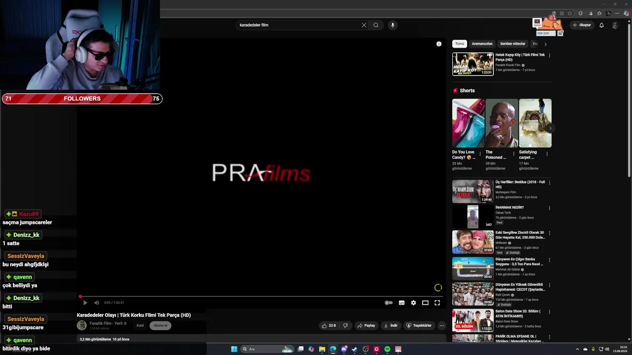
Task: Like the video with thumbs up
Action: coord(329,325)
